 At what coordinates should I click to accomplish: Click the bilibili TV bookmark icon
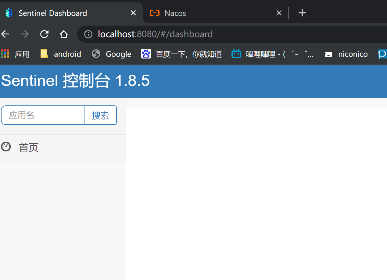tap(236, 54)
